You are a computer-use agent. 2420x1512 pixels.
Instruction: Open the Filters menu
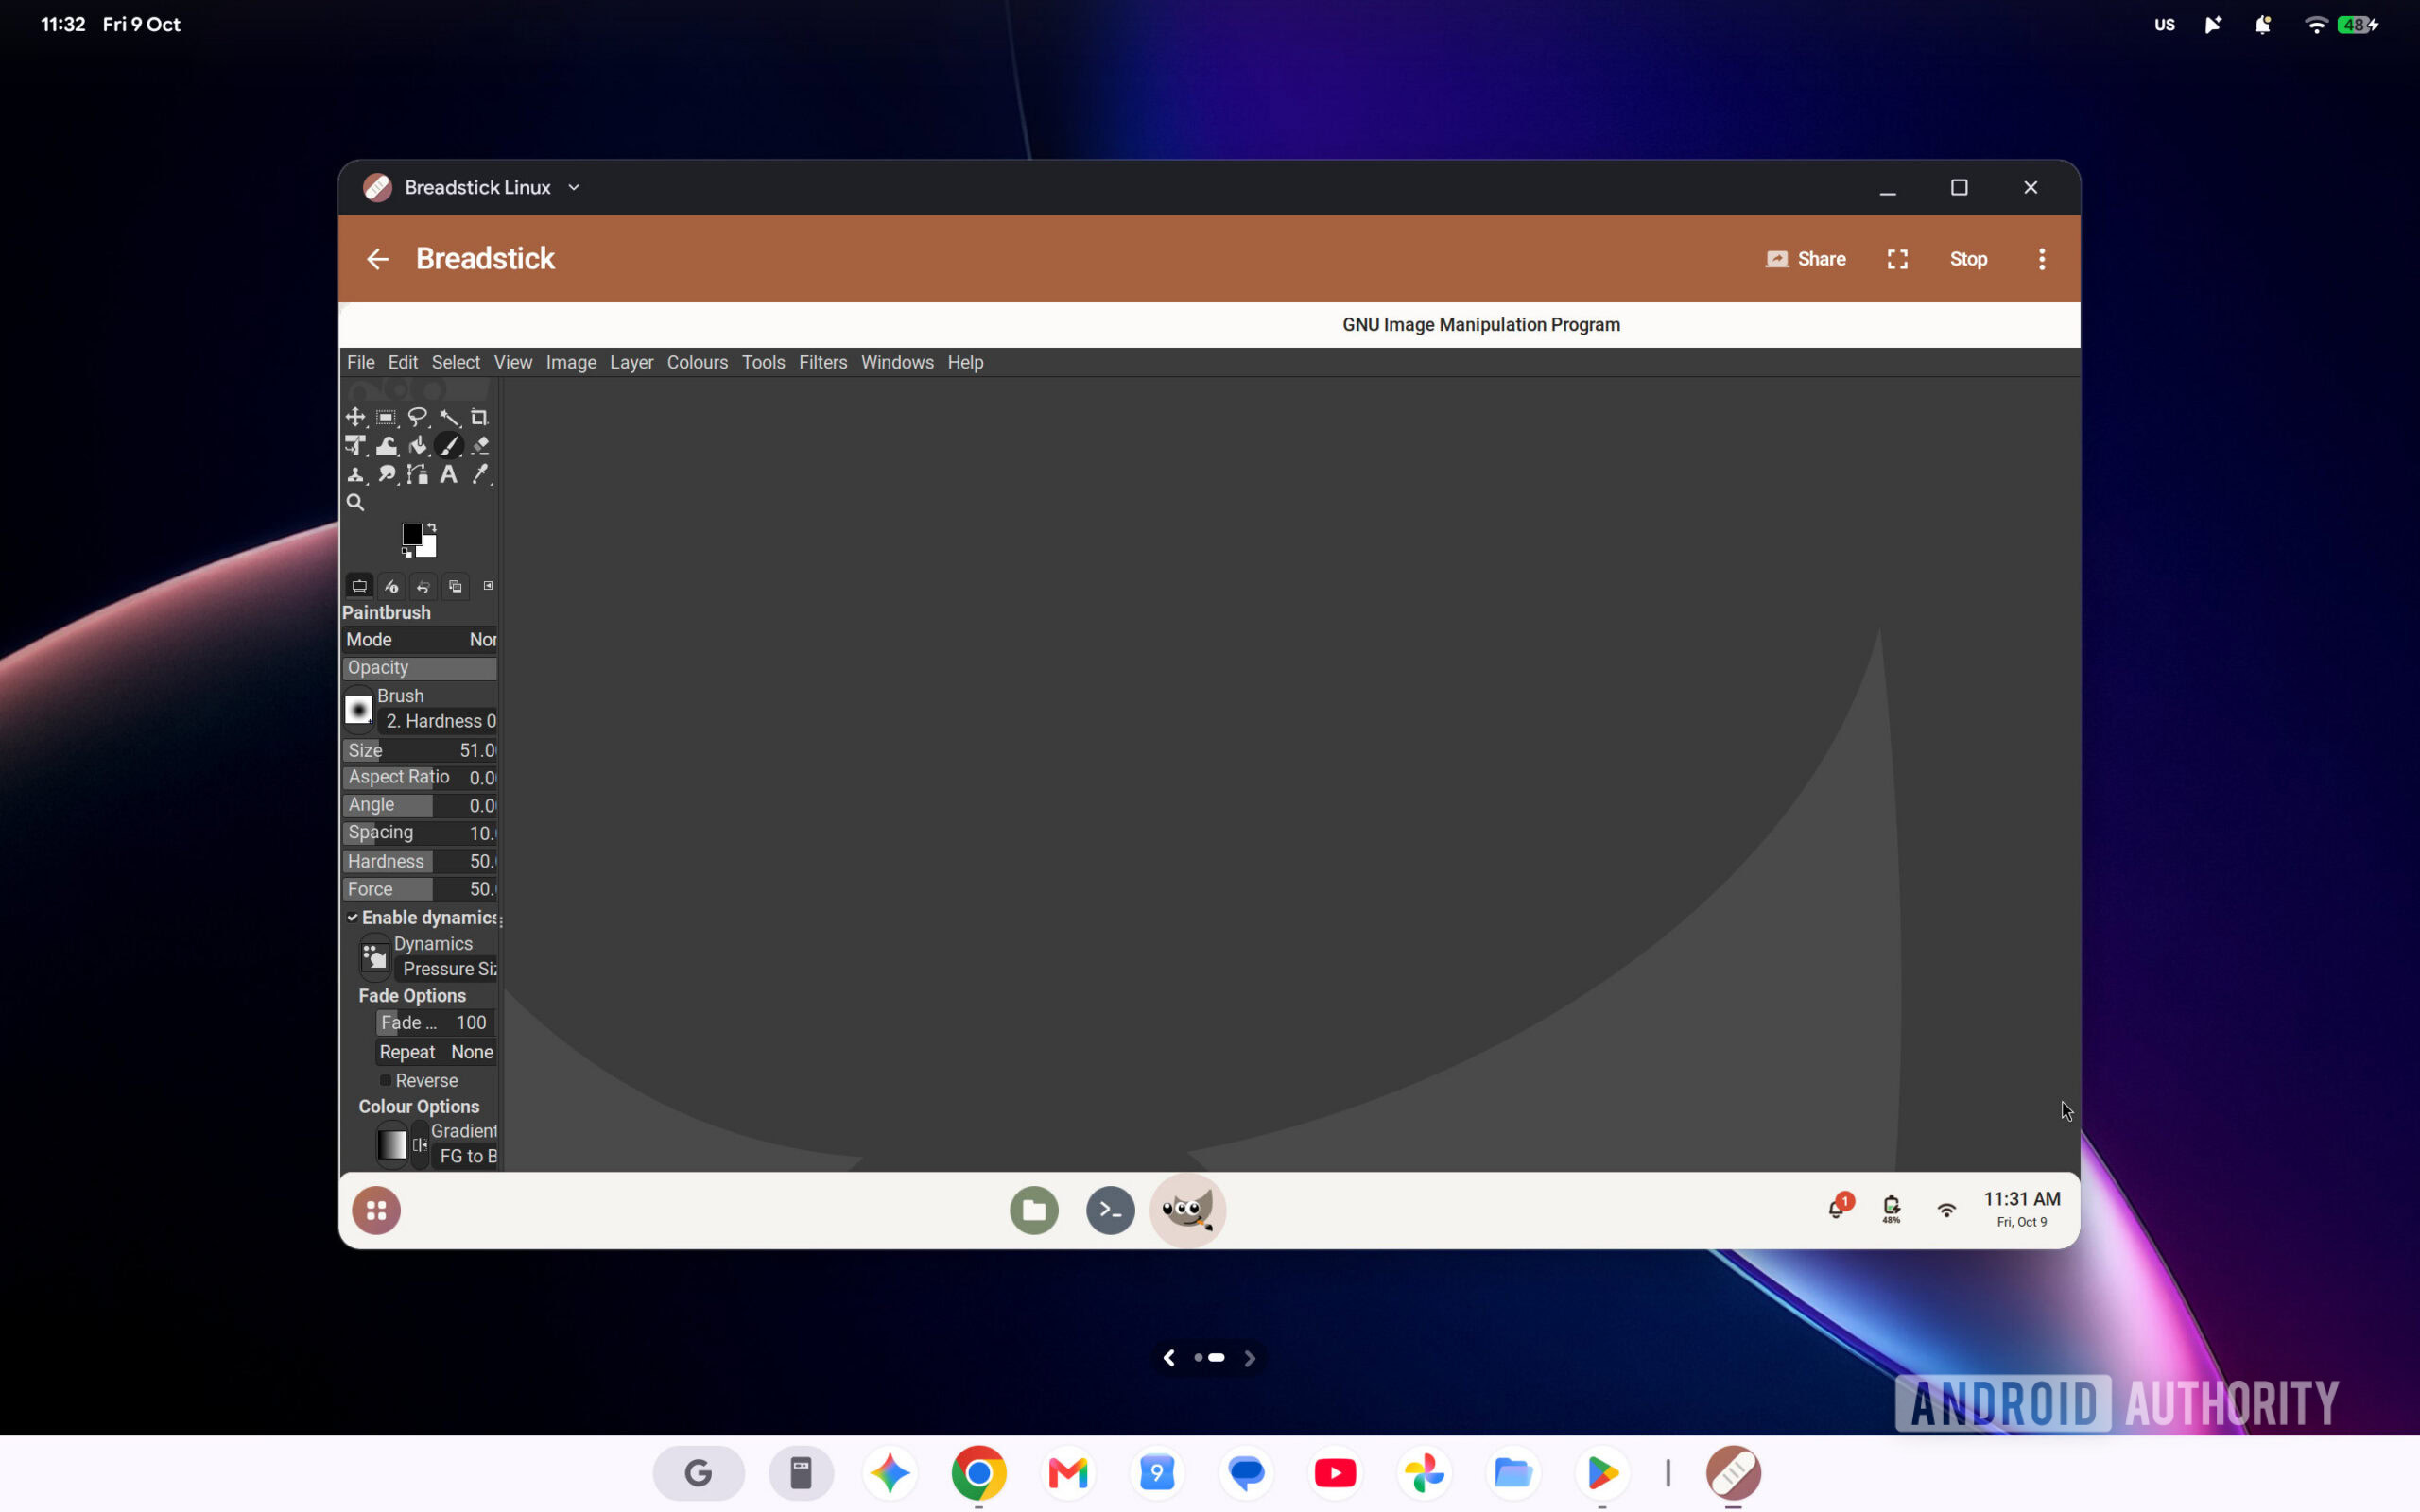(823, 363)
